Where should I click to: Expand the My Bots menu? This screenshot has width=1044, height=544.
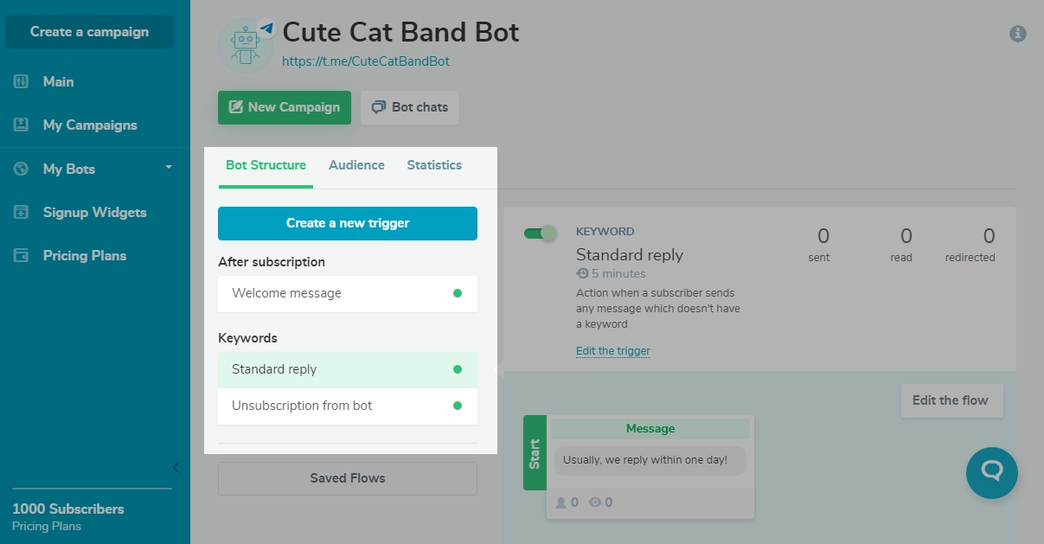[x=168, y=169]
